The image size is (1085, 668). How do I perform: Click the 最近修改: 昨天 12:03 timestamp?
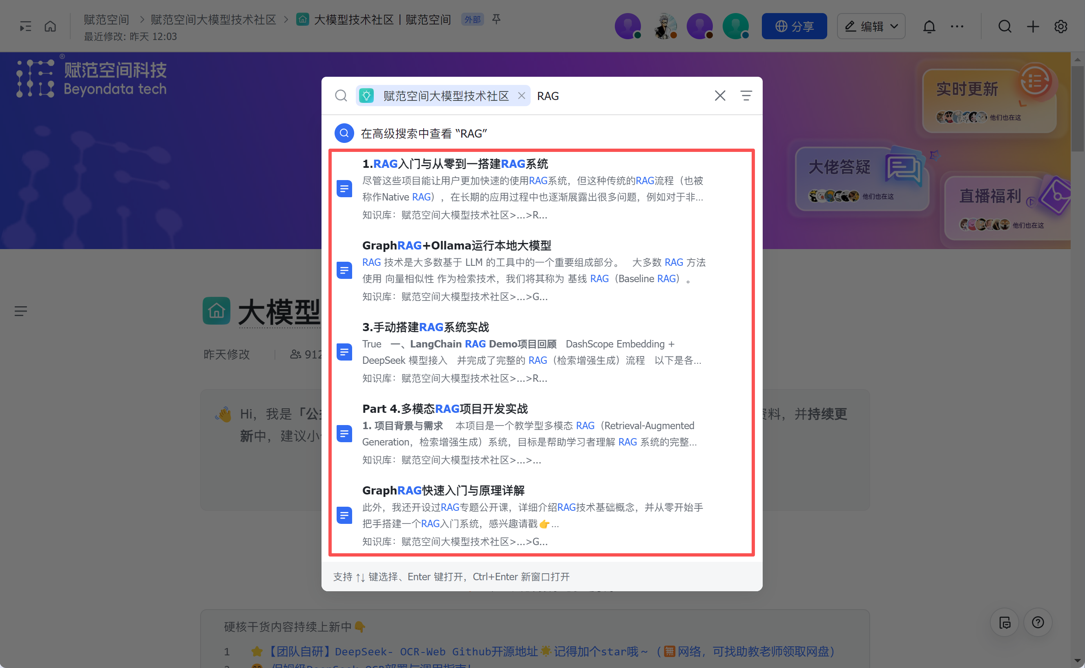tap(130, 36)
